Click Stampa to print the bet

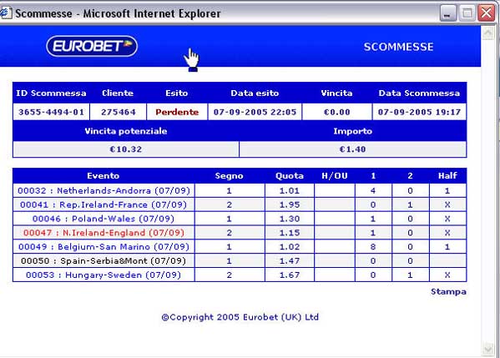448,291
